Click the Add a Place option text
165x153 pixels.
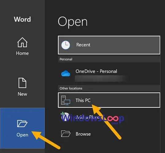[87, 117]
